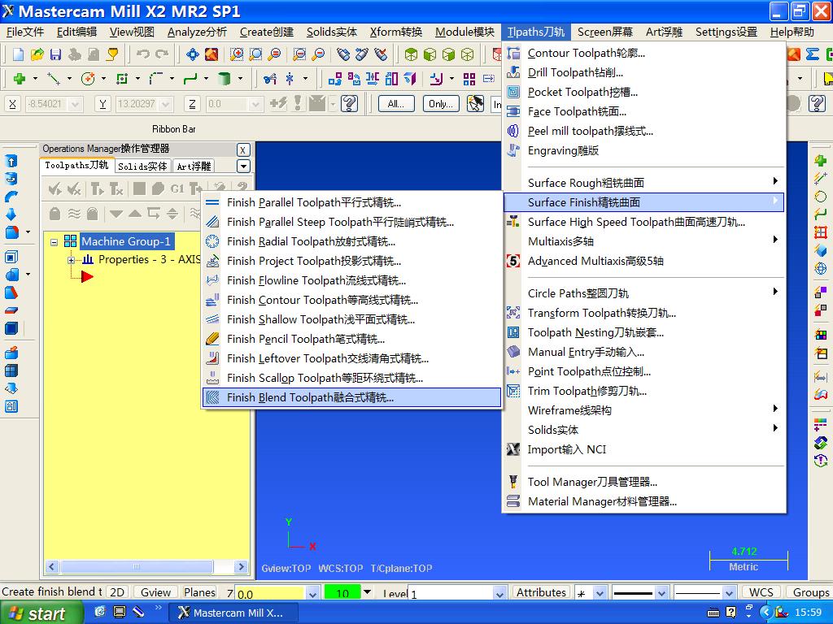Click the Mastercam title bar app icon
Screen dimensions: 833x624
point(8,11)
